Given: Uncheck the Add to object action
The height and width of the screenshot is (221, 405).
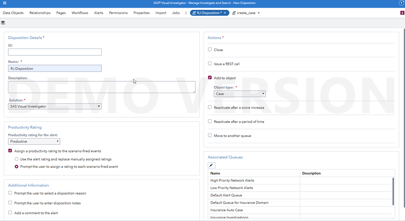Looking at the screenshot, I should pos(210,77).
